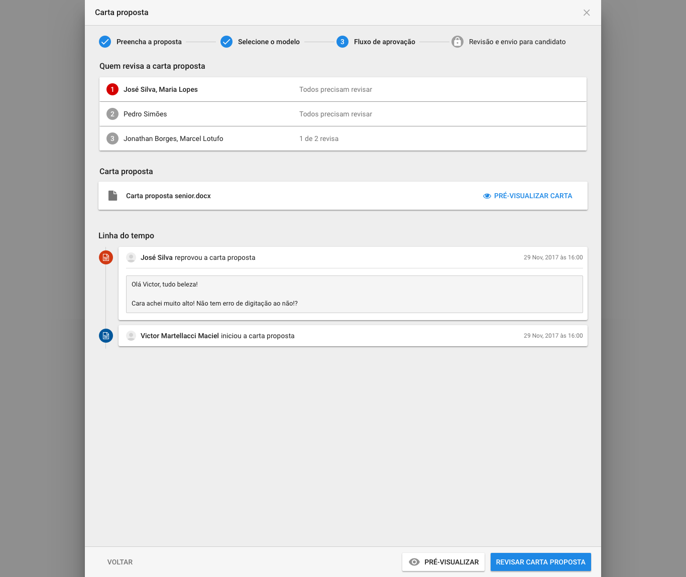The height and width of the screenshot is (577, 686).
Task: Click the document file icon beside senior.docx
Action: coord(113,196)
